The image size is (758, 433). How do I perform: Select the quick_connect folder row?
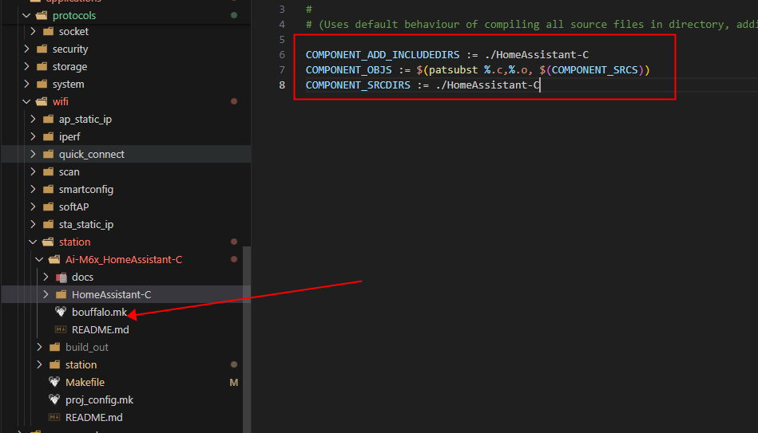(125, 154)
